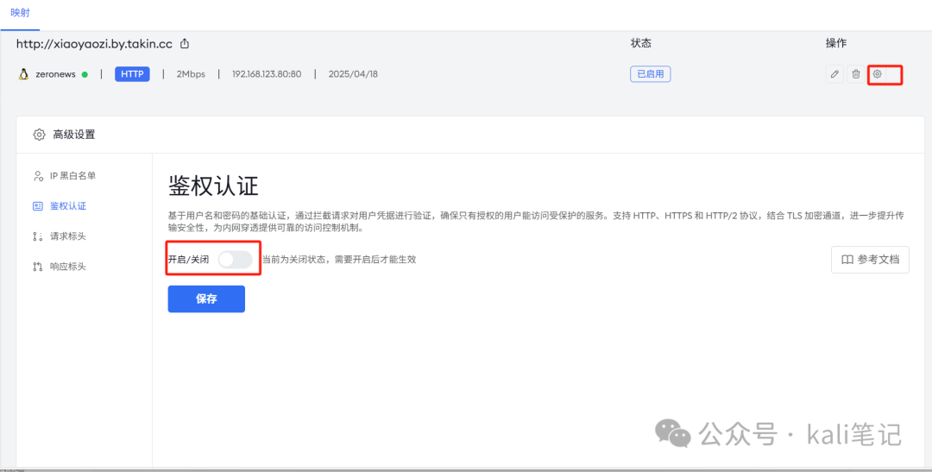Click the book icon in 参考文档
This screenshot has height=472, width=932.
847,260
